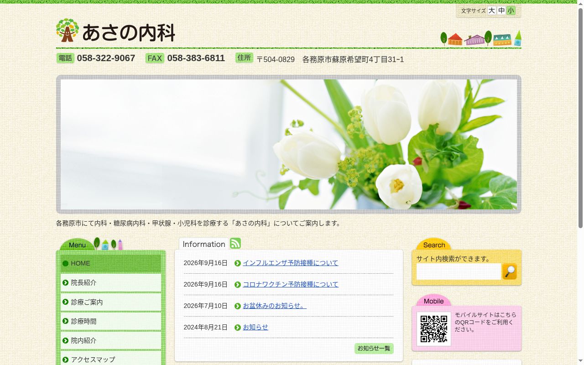This screenshot has height=365, width=584.
Task: Open 診療時間 menu item
Action: [x=111, y=321]
